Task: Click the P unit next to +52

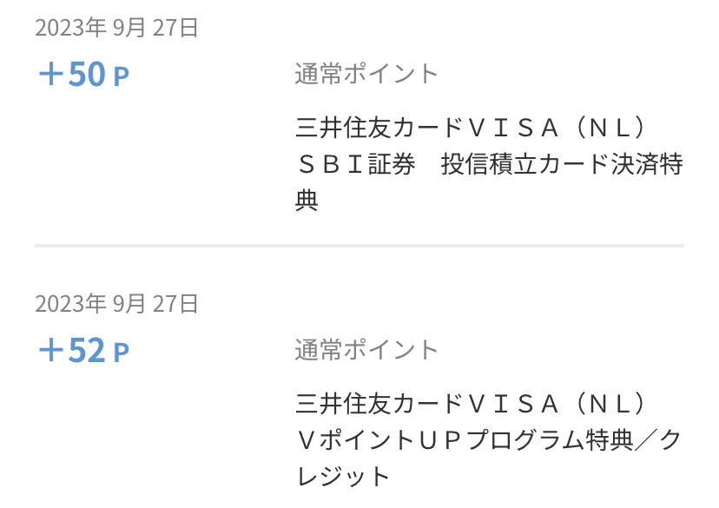Action: (121, 353)
